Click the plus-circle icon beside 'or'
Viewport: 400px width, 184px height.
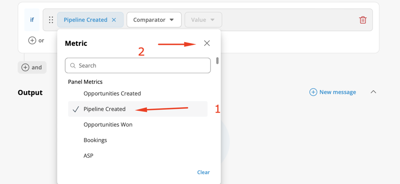point(32,40)
